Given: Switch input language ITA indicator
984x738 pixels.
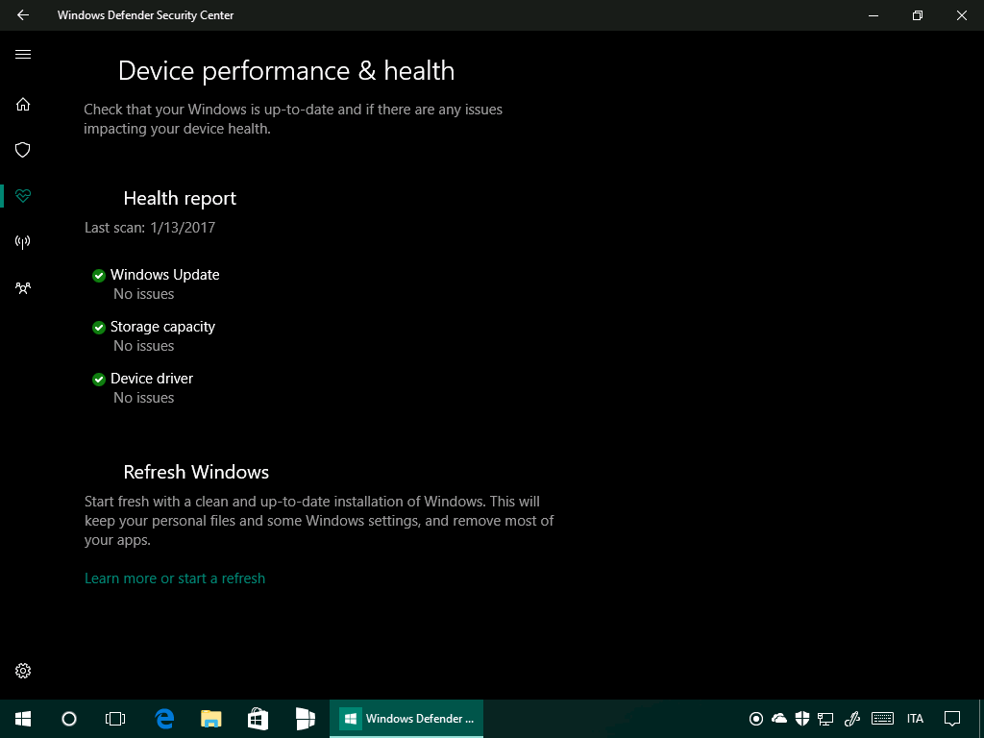Looking at the screenshot, I should 915,719.
